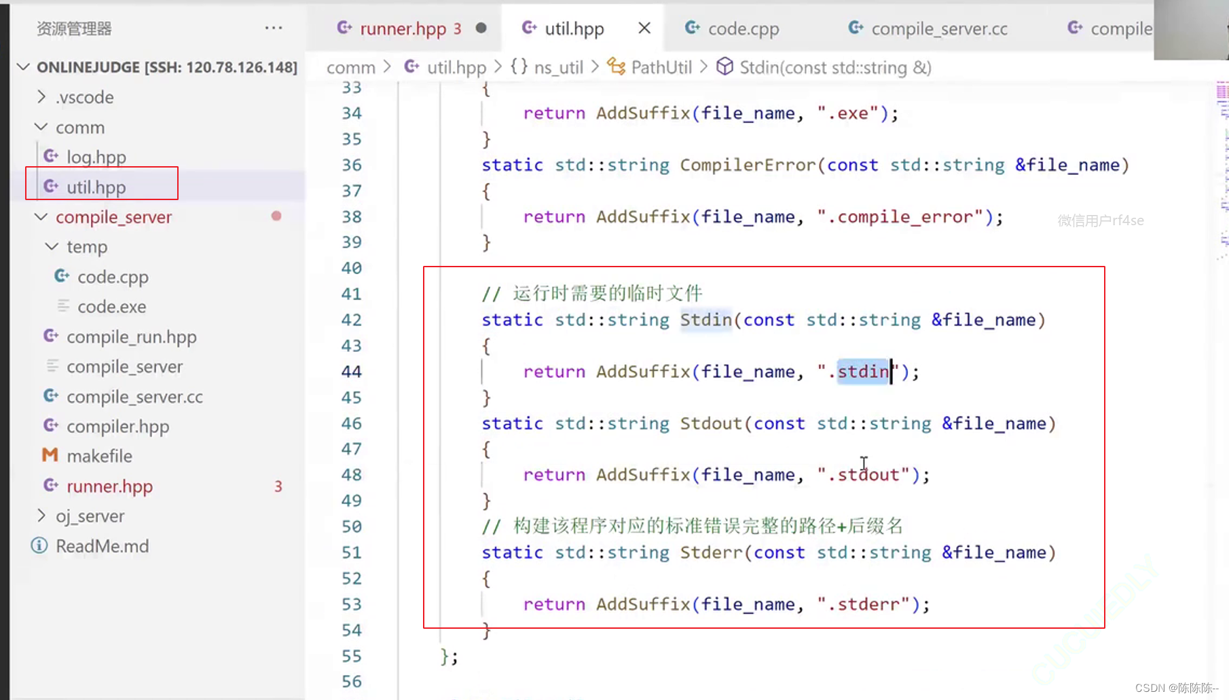Viewport: 1229px width, 700px height.
Task: Click the class icon before PathUtil breadcrumb
Action: [617, 66]
